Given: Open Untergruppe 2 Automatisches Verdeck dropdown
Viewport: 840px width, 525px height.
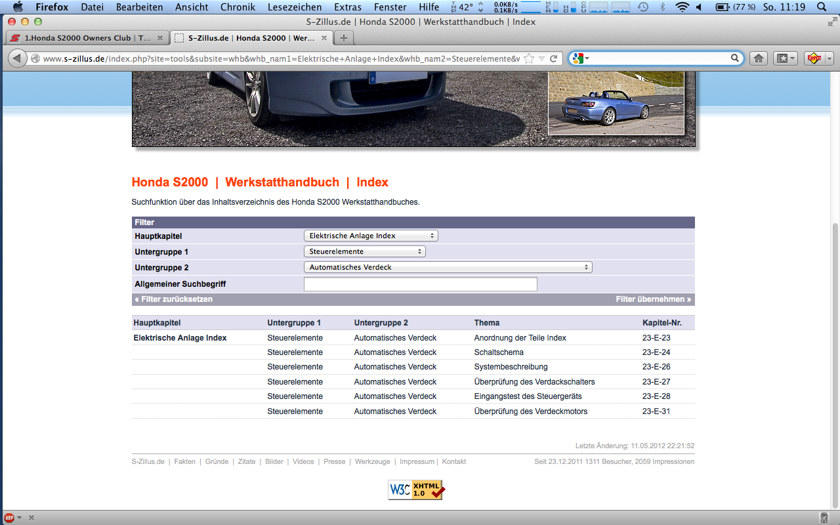Looking at the screenshot, I should pos(448,267).
